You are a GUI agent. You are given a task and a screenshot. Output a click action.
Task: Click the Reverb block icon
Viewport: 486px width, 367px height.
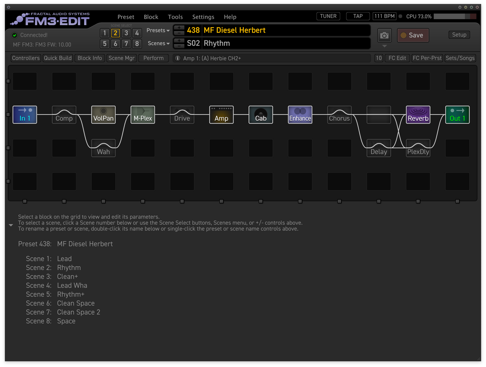[x=418, y=115]
